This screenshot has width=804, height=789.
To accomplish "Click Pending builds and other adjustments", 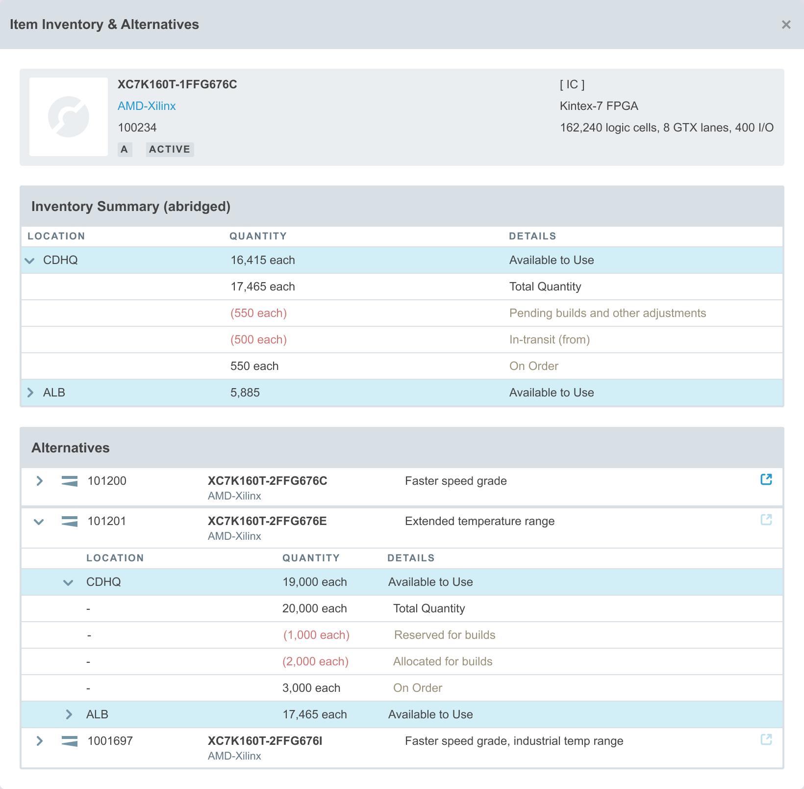I will pos(608,313).
